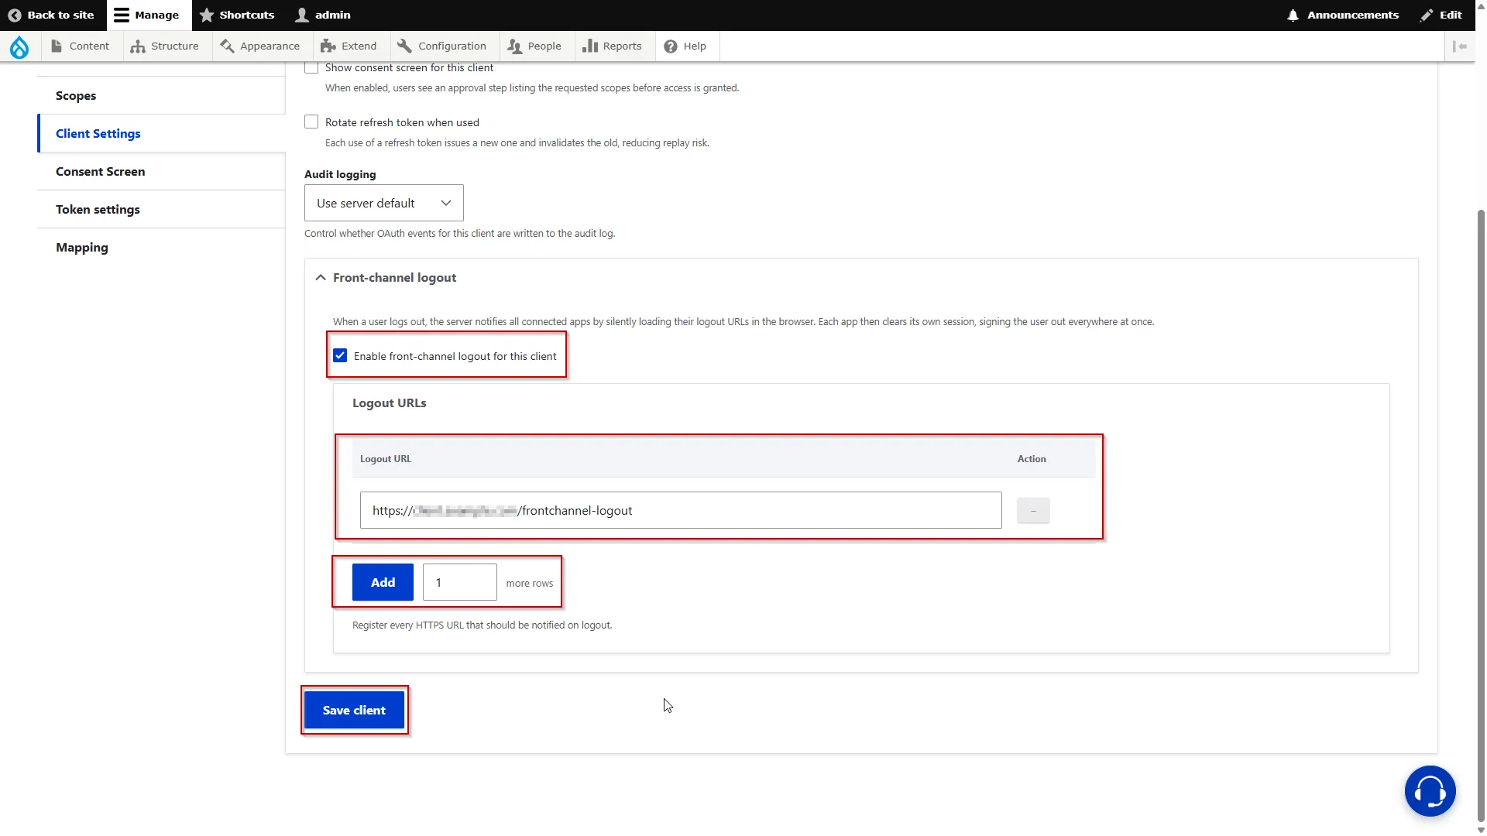Screen dimensions: 1487x836
Task: Switch to the Scopes tab
Action: (161, 96)
